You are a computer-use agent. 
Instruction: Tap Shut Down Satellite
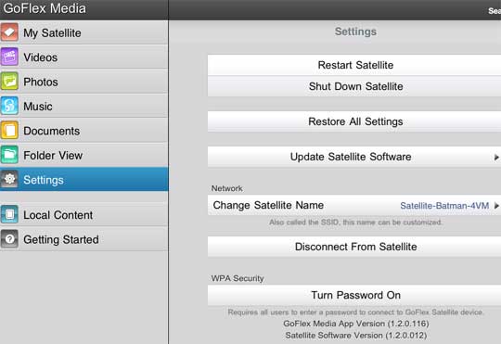pyautogui.click(x=354, y=86)
